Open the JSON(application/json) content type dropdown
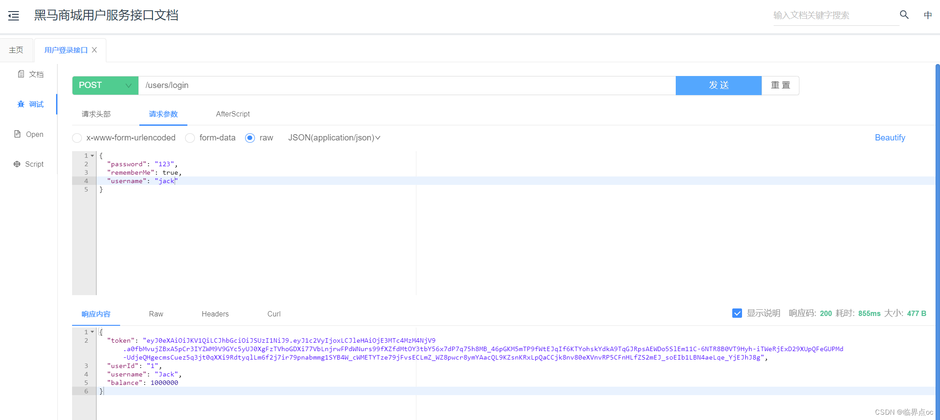This screenshot has height=420, width=940. tap(334, 138)
